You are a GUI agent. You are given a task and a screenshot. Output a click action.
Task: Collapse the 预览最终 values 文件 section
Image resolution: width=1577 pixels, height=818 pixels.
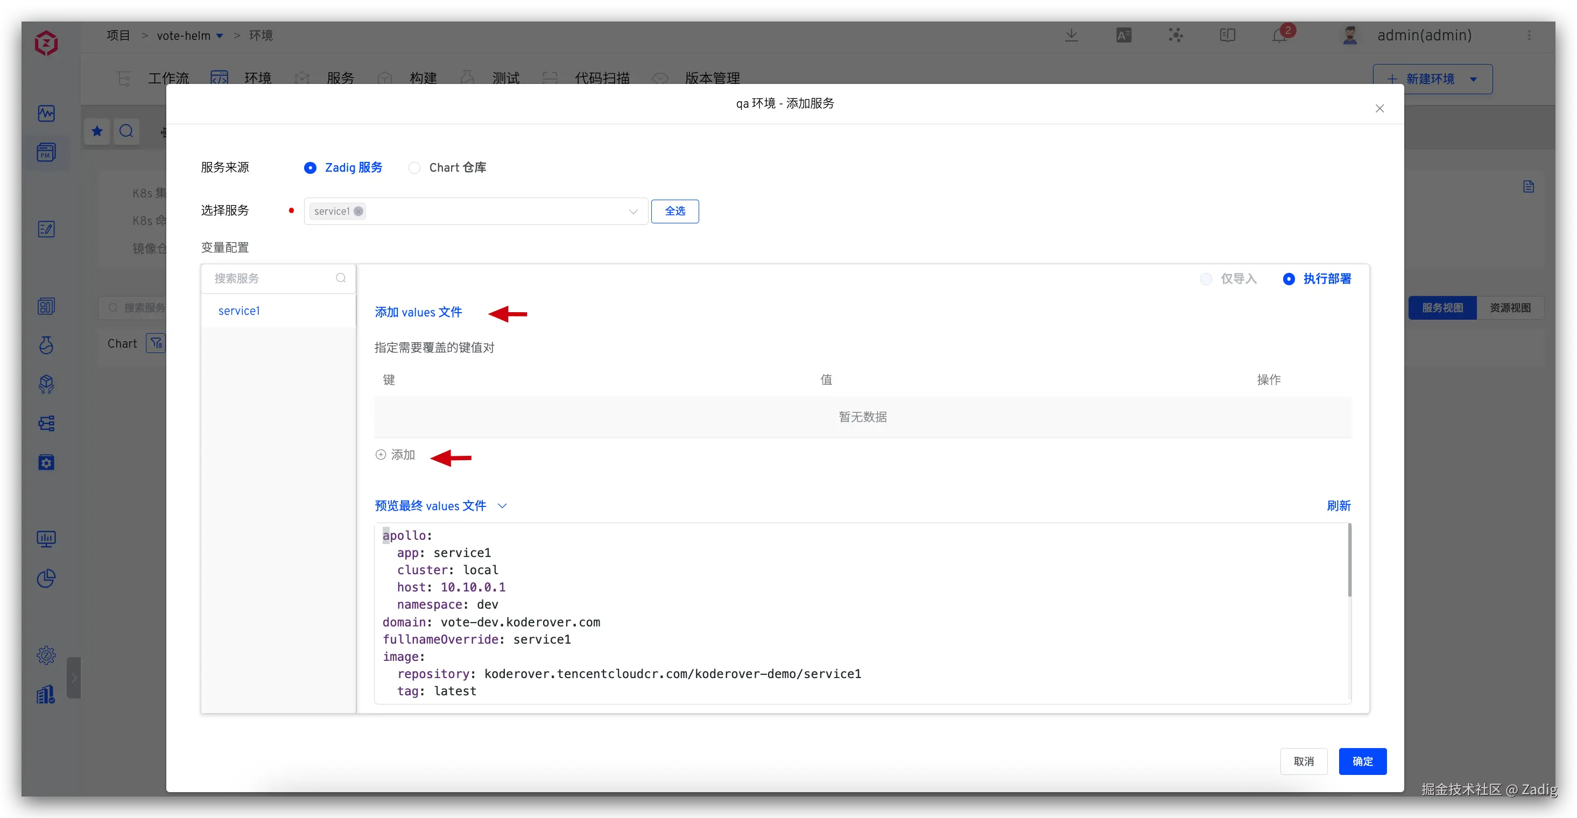(503, 506)
